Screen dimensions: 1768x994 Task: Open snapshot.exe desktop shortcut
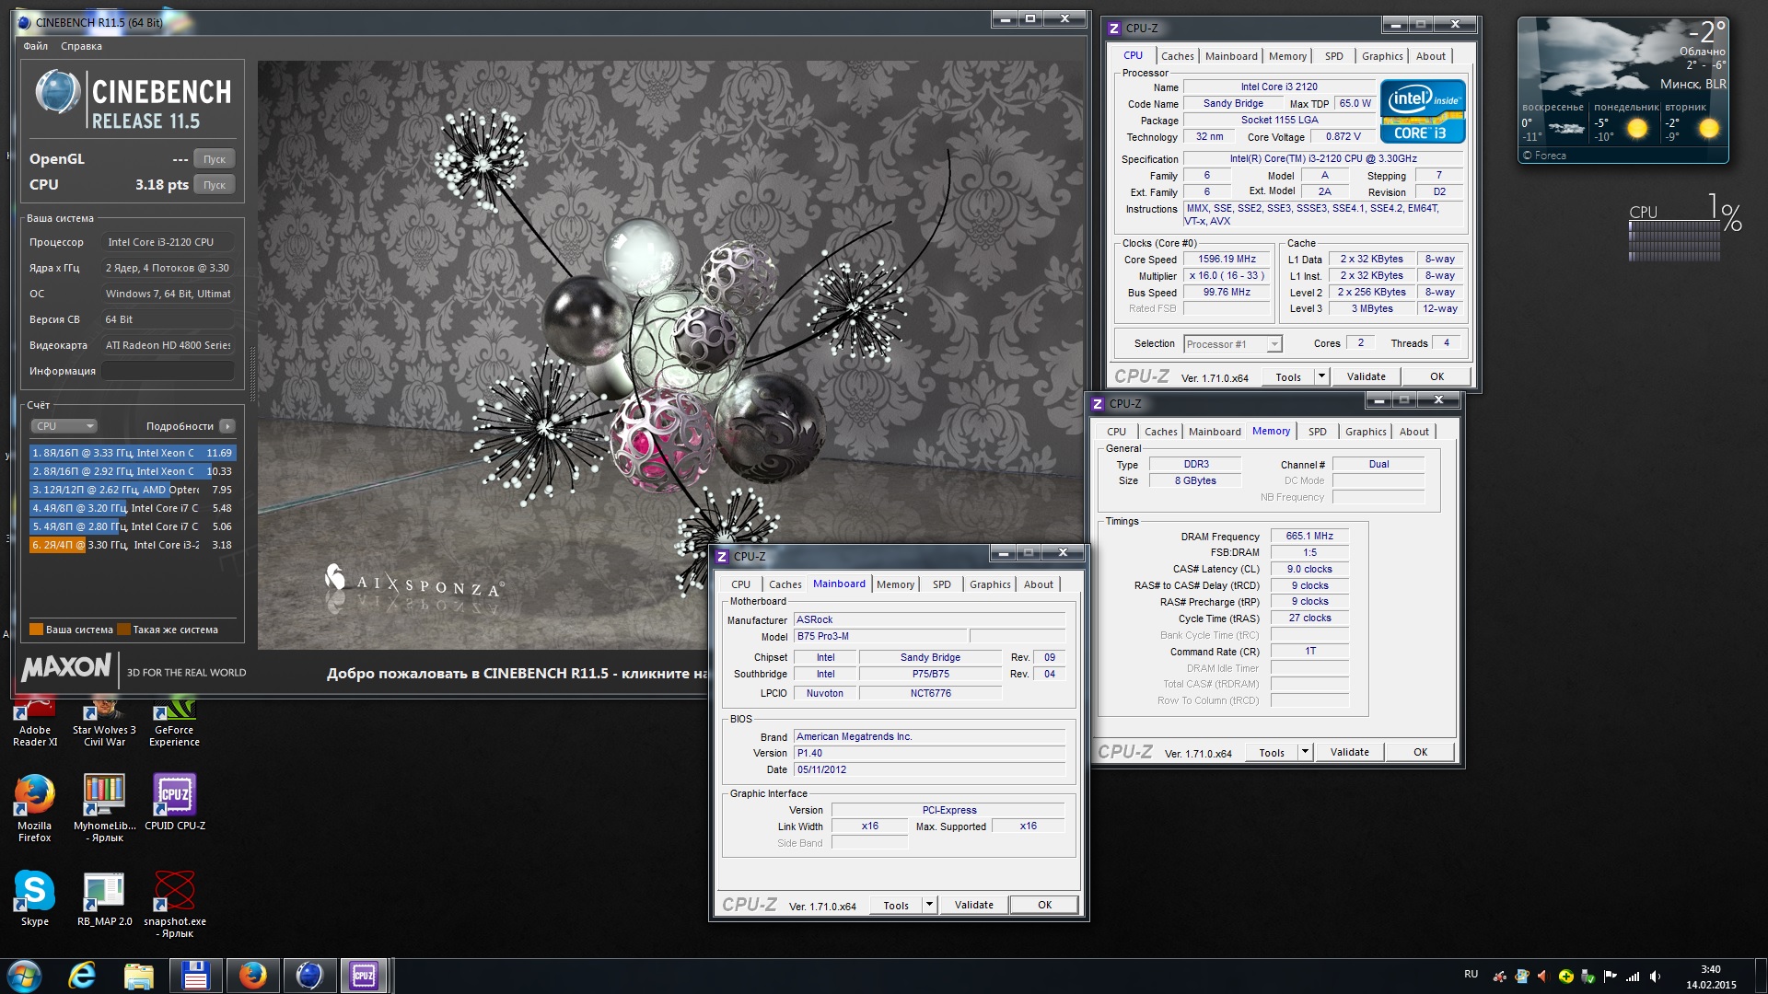tap(174, 904)
